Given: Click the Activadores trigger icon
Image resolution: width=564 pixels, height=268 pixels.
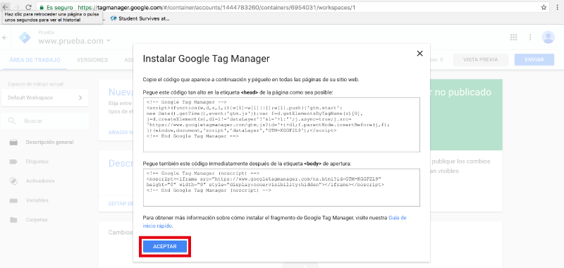Looking at the screenshot, I should pos(13,181).
